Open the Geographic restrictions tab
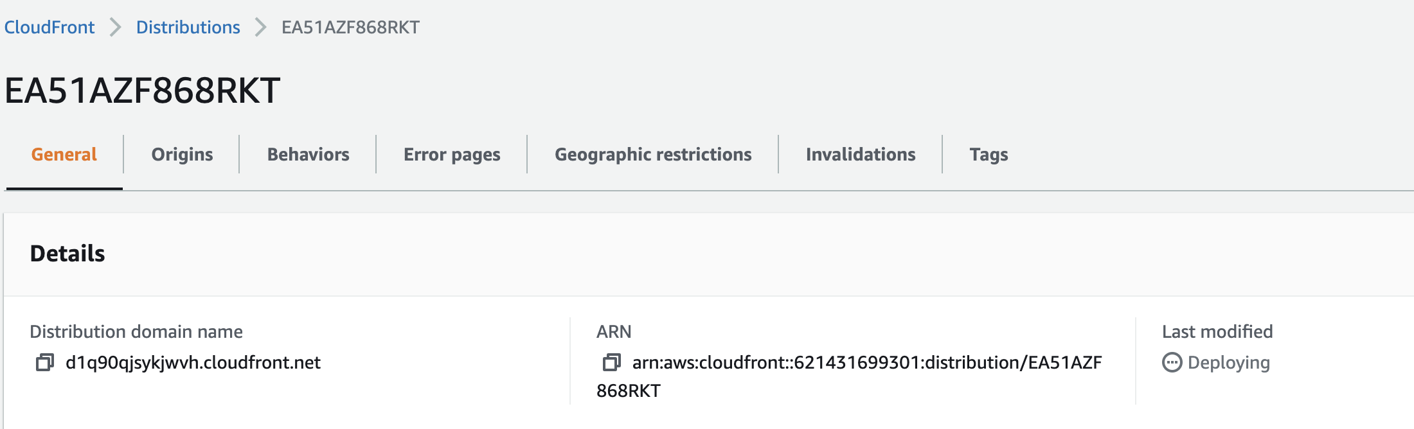The width and height of the screenshot is (1414, 429). click(x=653, y=154)
